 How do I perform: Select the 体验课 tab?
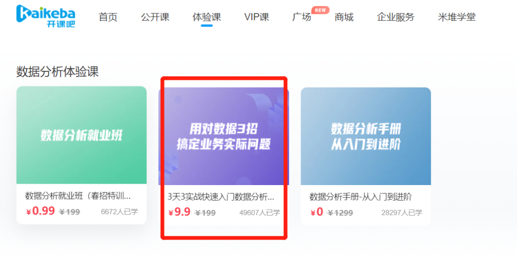[x=207, y=17]
